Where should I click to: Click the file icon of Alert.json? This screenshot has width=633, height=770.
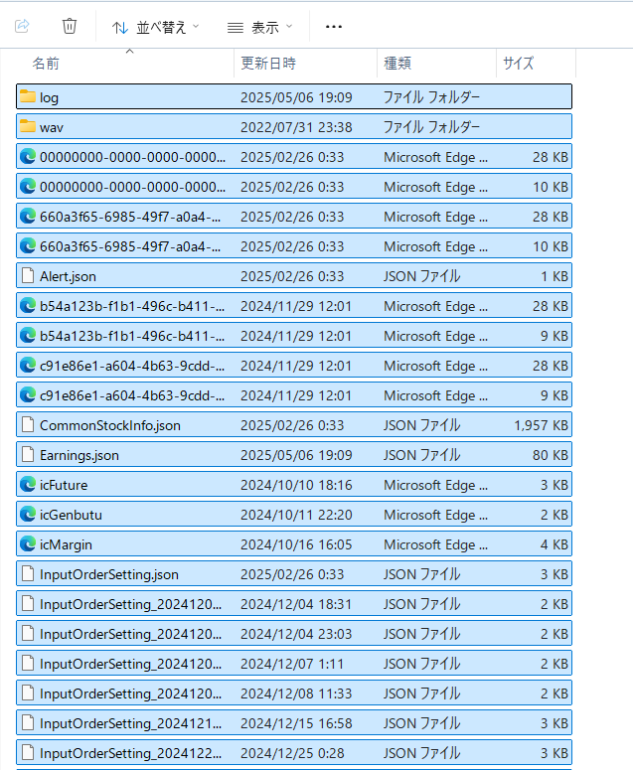point(28,276)
